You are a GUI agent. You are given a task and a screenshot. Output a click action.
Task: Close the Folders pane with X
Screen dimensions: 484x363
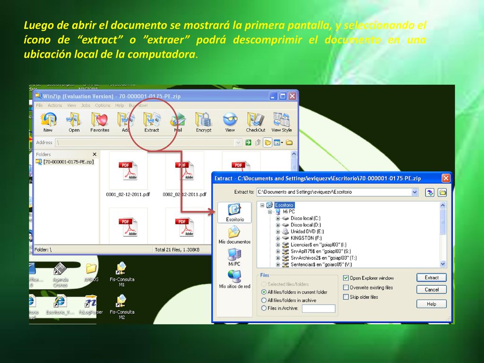[x=95, y=154]
